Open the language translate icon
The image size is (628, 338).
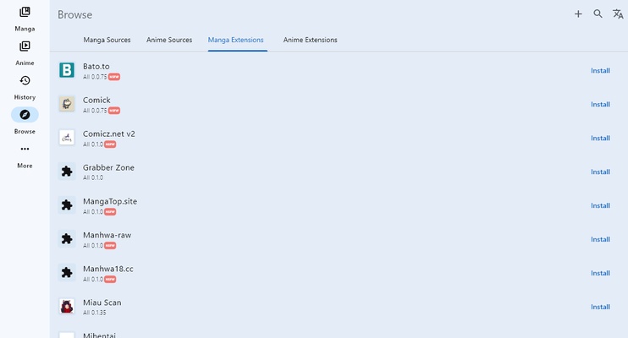coord(618,14)
